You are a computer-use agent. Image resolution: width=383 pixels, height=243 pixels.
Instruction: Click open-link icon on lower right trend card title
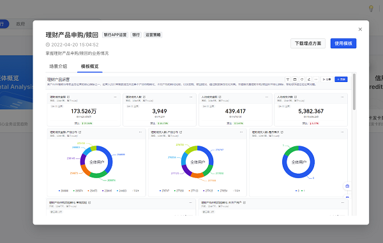point(244,202)
